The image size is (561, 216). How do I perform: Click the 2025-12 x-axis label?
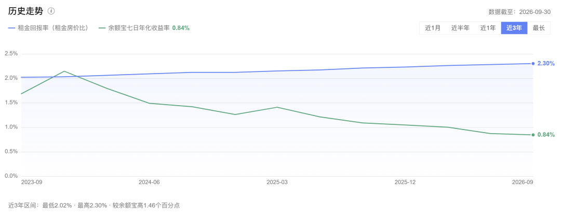click(x=405, y=182)
